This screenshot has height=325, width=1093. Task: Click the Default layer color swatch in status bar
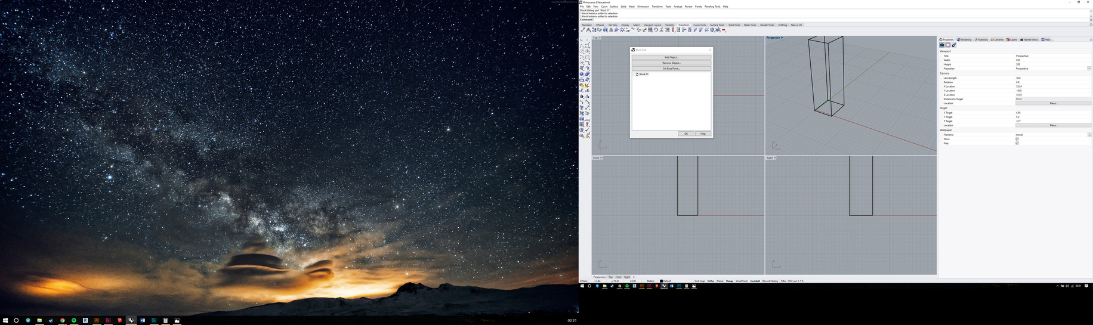(x=661, y=281)
